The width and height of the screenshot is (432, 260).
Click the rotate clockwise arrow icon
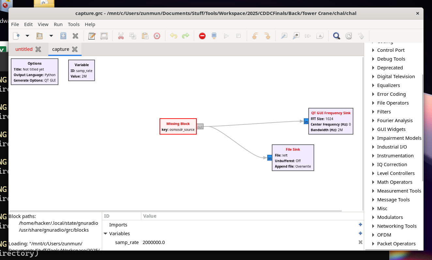(x=267, y=36)
